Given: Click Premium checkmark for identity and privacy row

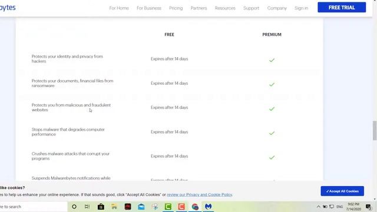Looking at the screenshot, I should 272,60.
